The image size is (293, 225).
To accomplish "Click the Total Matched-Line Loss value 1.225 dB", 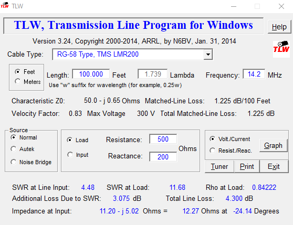I will 261,113.
